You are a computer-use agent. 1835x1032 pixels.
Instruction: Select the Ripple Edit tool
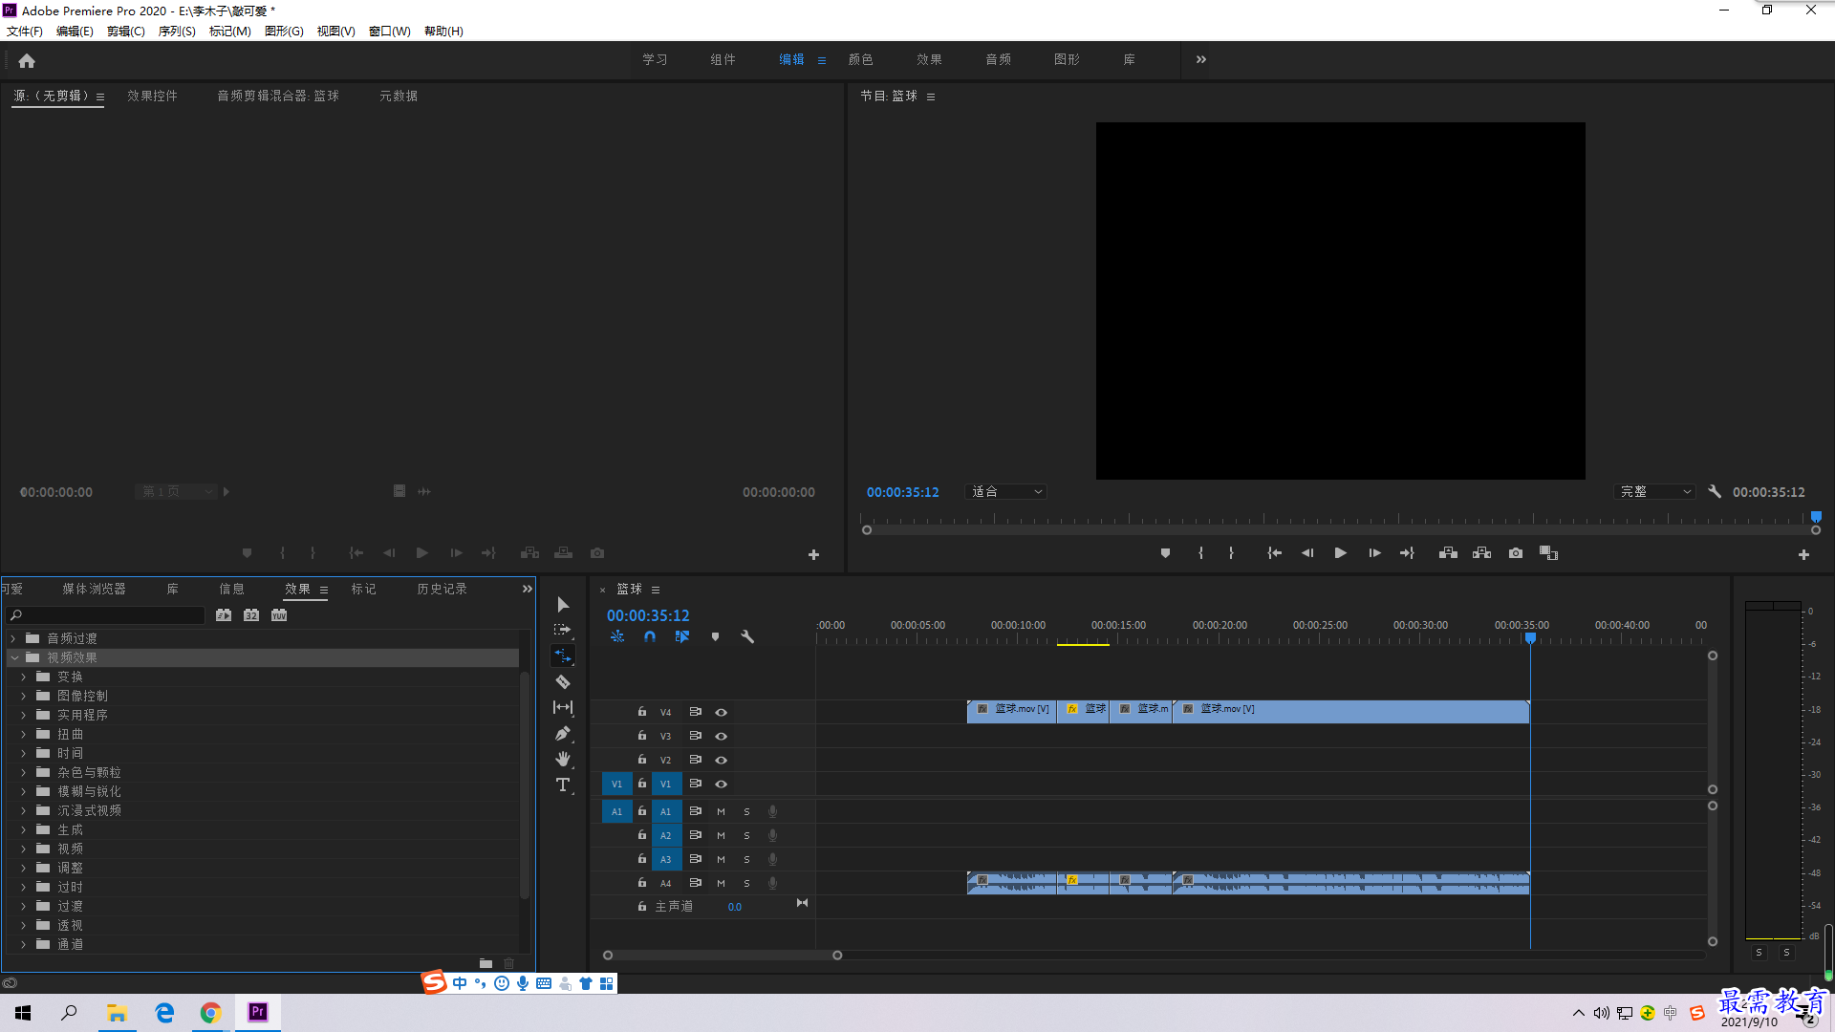pos(563,656)
